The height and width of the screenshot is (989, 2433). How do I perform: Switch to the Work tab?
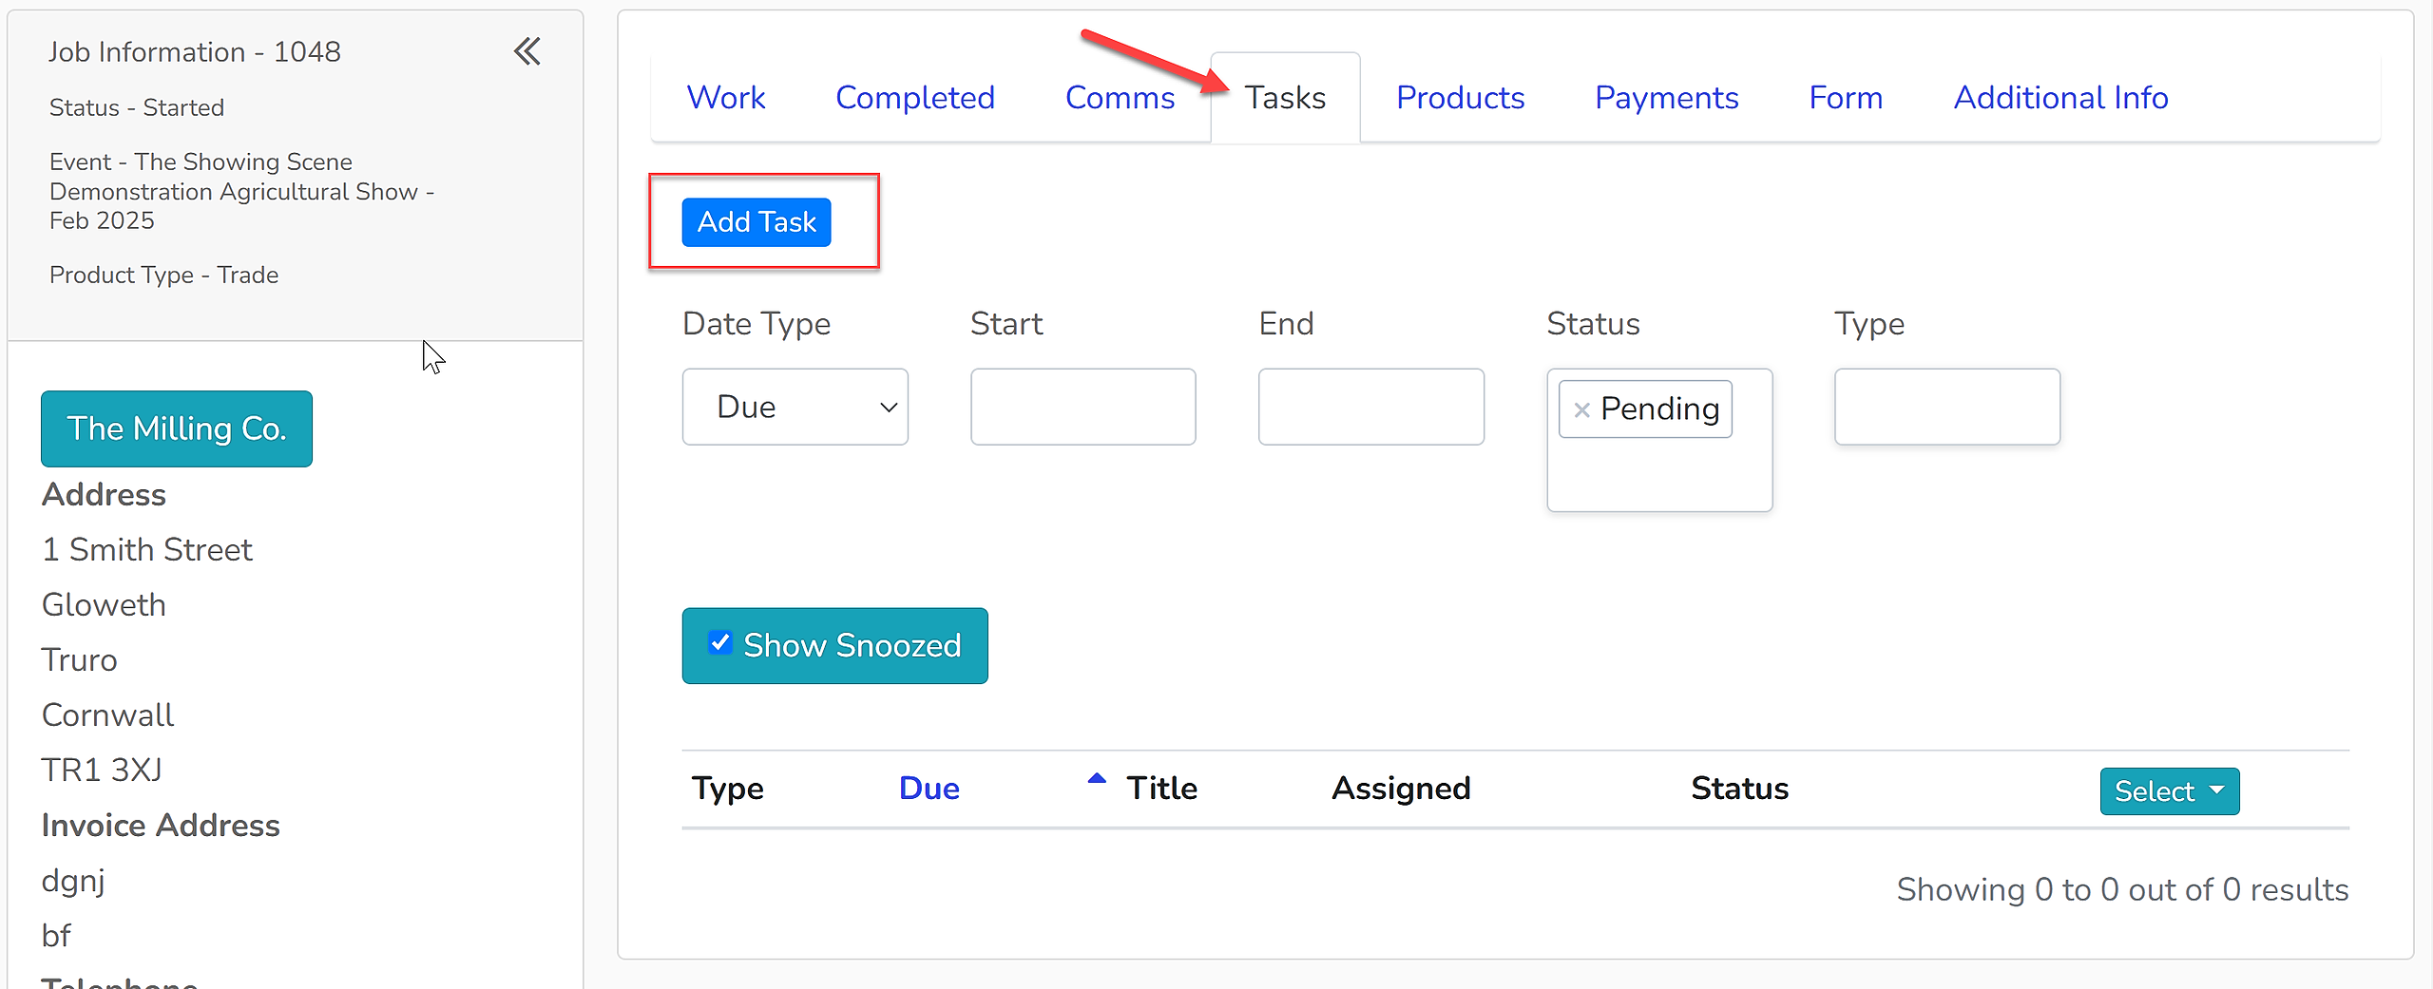tap(726, 97)
